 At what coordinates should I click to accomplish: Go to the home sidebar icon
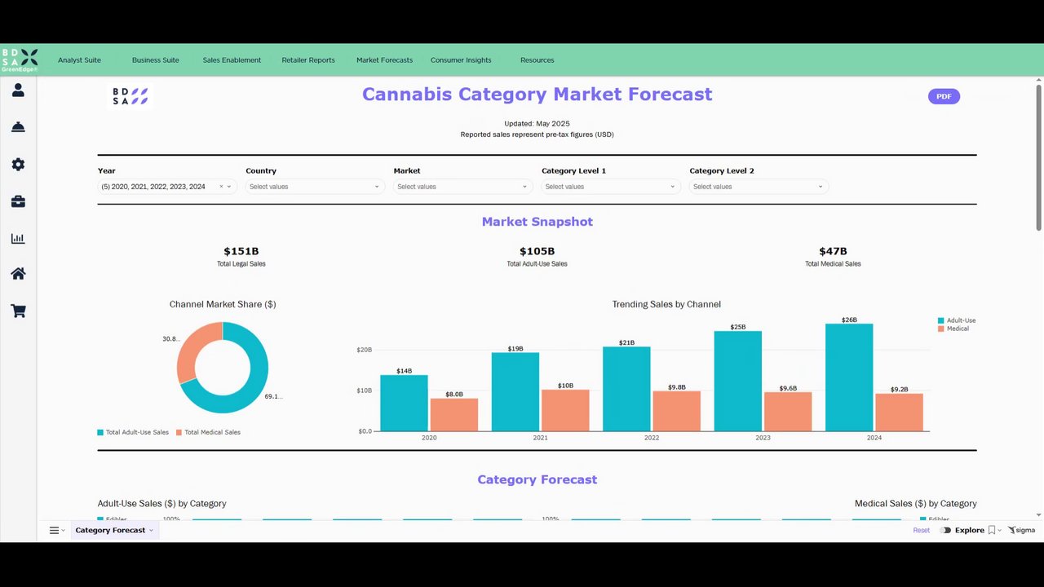pyautogui.click(x=18, y=274)
